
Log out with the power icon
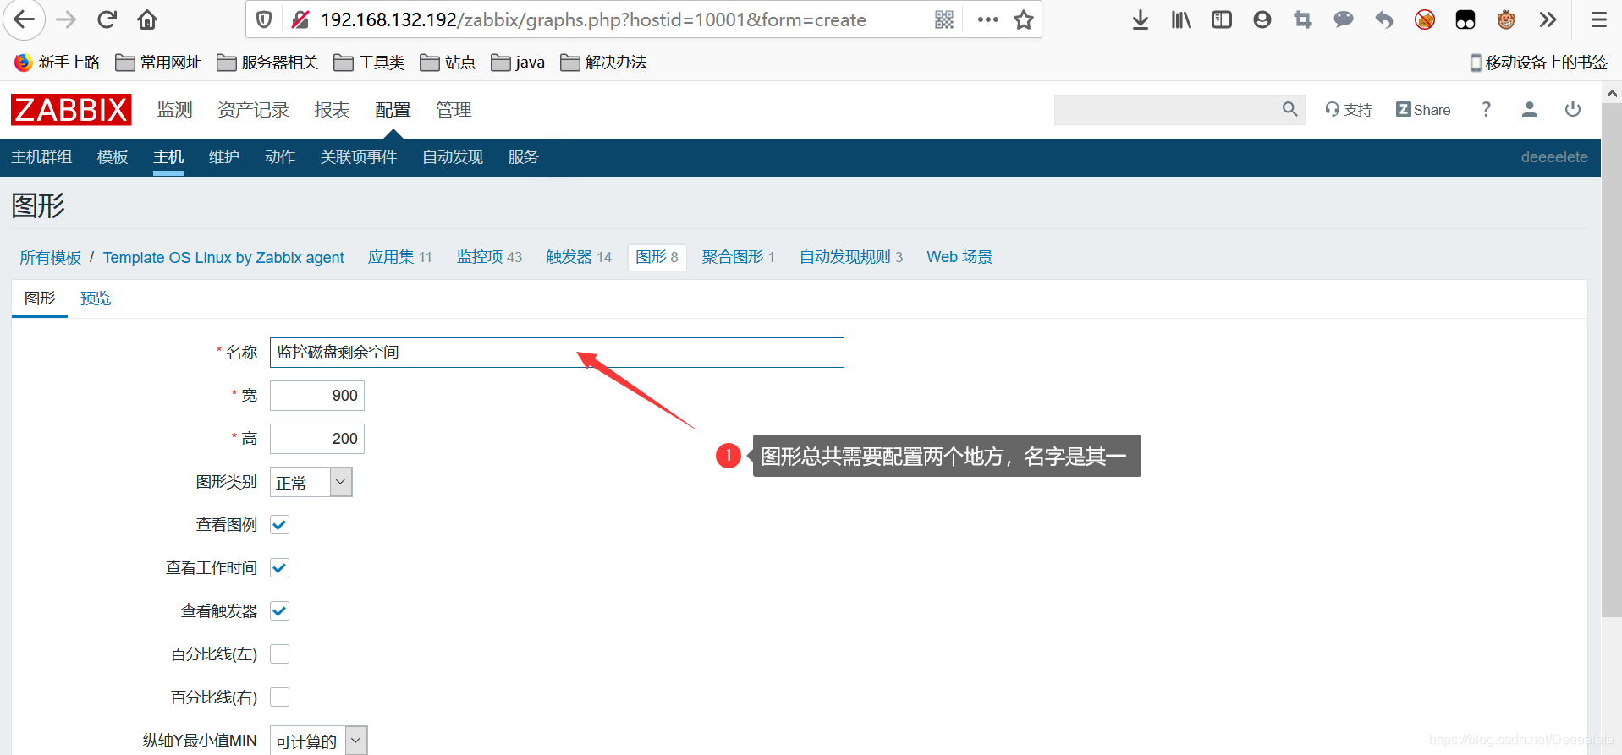(1573, 109)
